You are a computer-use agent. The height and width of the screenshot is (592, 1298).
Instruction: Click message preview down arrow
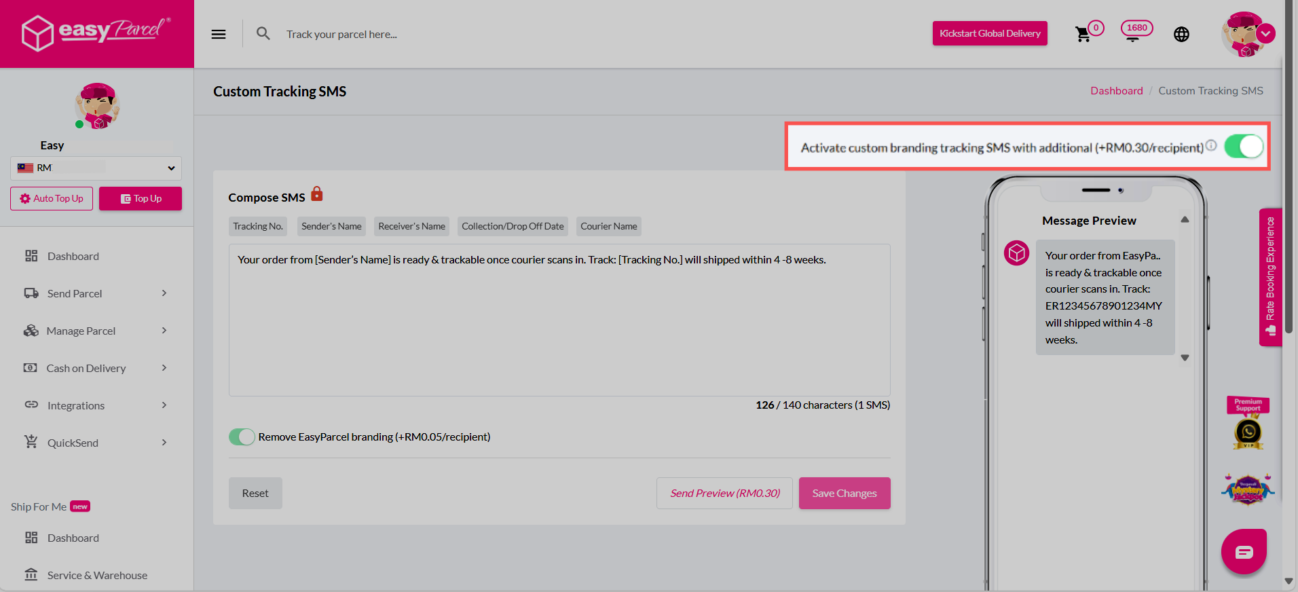[1185, 358]
